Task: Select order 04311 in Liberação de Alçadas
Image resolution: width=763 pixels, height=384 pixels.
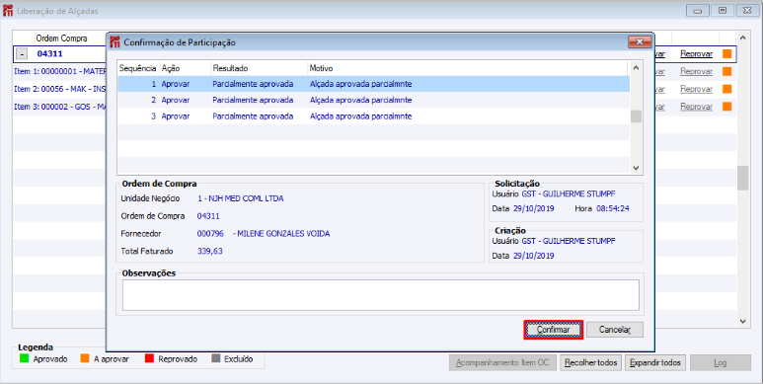Action: point(50,54)
